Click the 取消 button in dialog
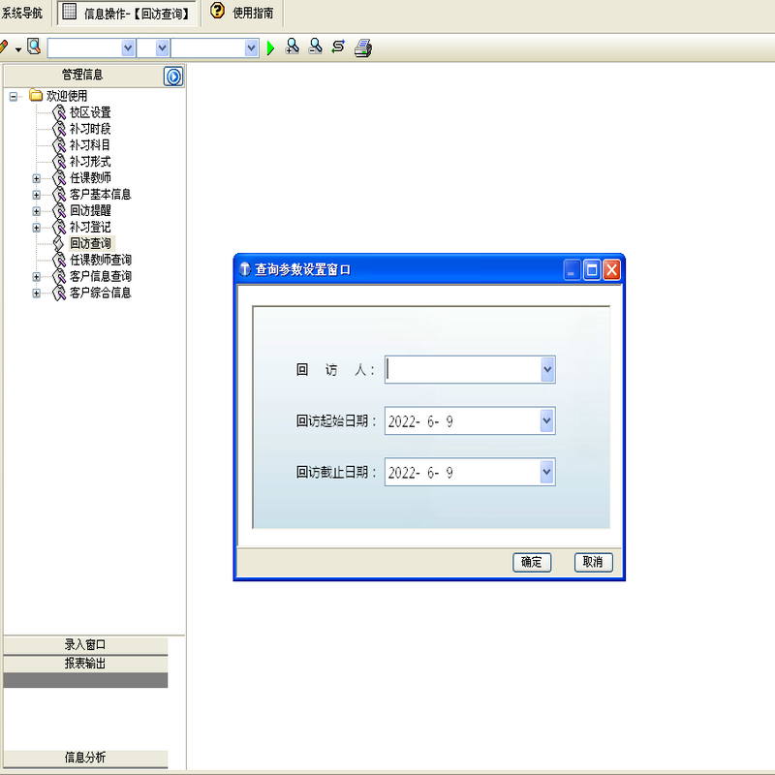Screen dimensions: 775x775 click(x=593, y=562)
